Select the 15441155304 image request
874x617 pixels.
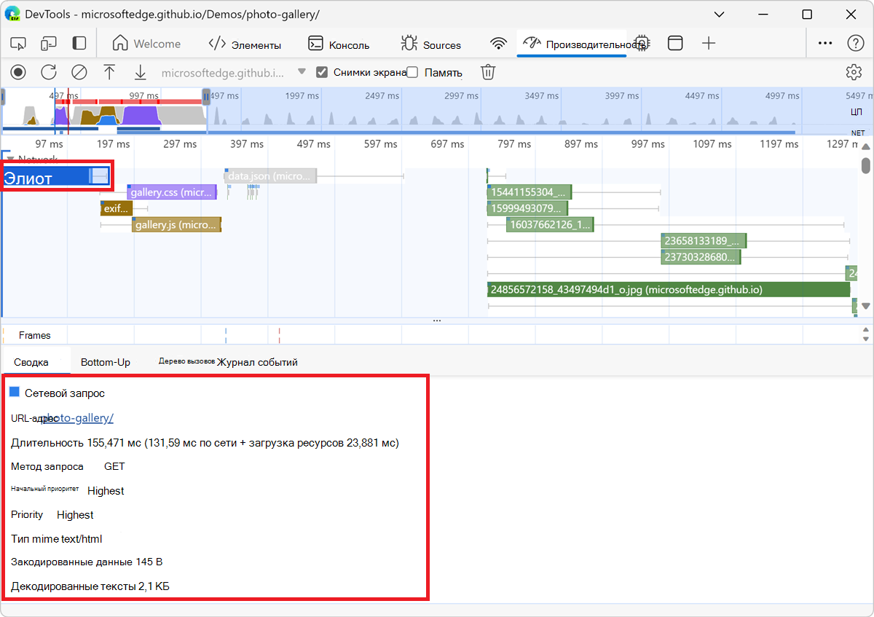click(529, 192)
